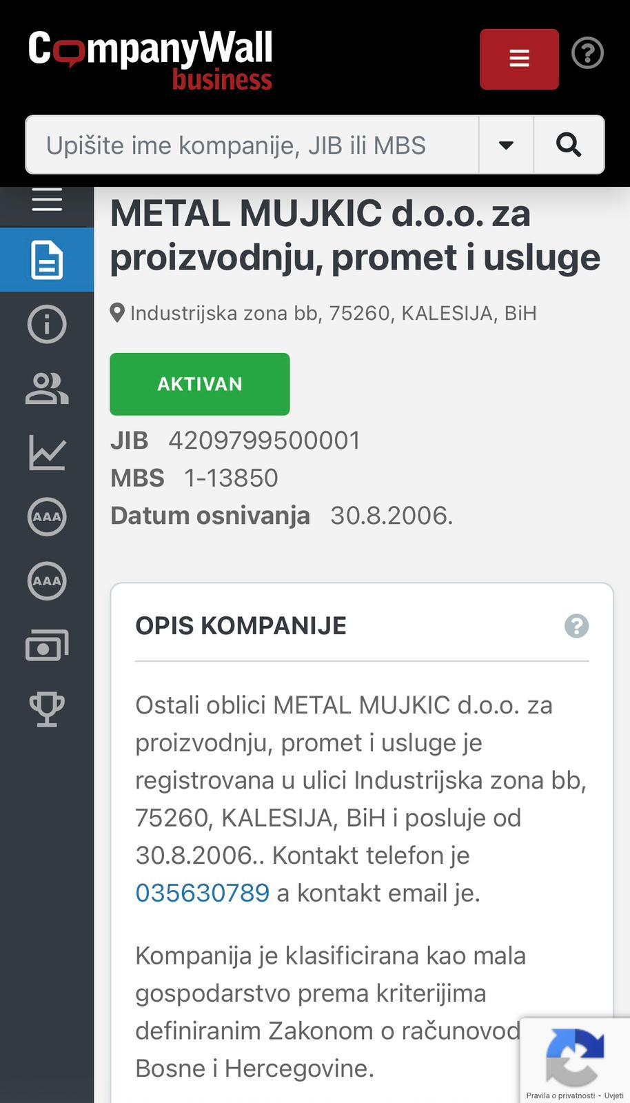Open the red hamburger menu button
This screenshot has width=630, height=1103.
[x=519, y=59]
